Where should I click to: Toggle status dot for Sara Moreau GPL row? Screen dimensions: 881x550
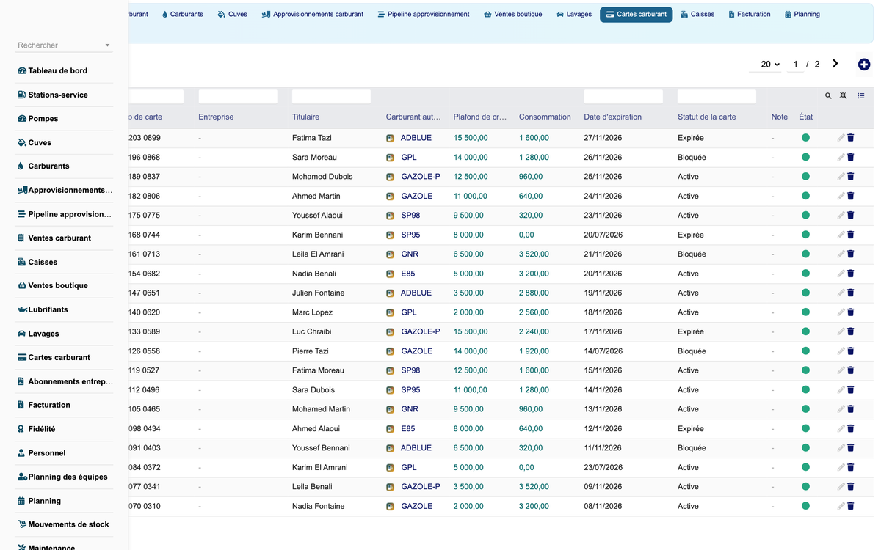(x=805, y=157)
